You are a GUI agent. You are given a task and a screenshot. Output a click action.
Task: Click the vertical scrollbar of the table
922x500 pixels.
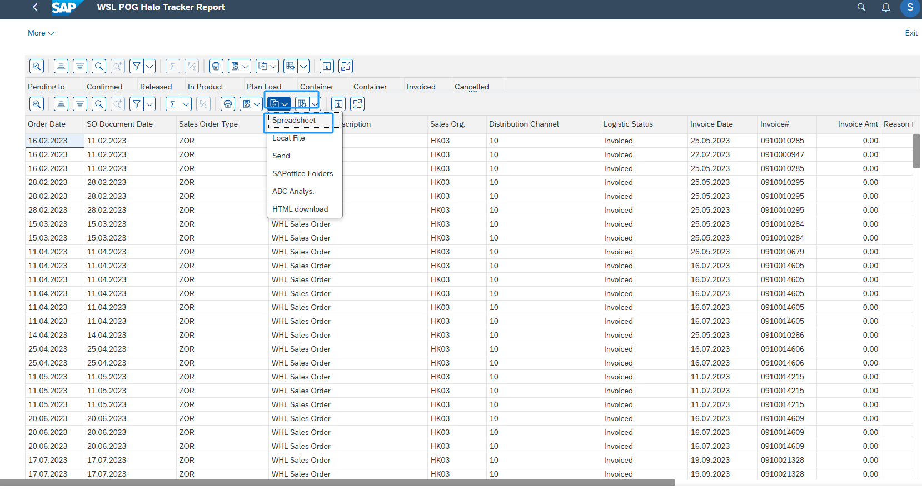[916, 151]
